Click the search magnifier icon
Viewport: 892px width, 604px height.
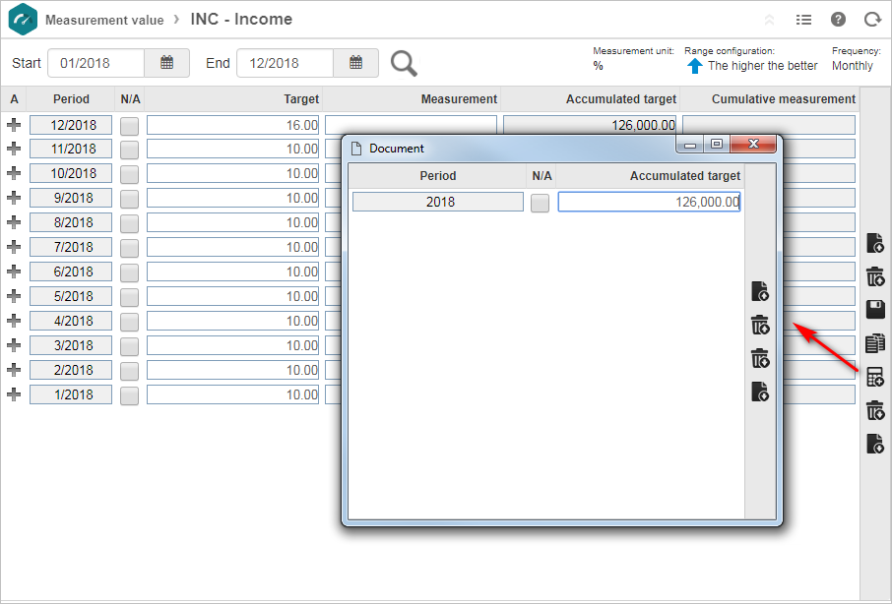(404, 63)
